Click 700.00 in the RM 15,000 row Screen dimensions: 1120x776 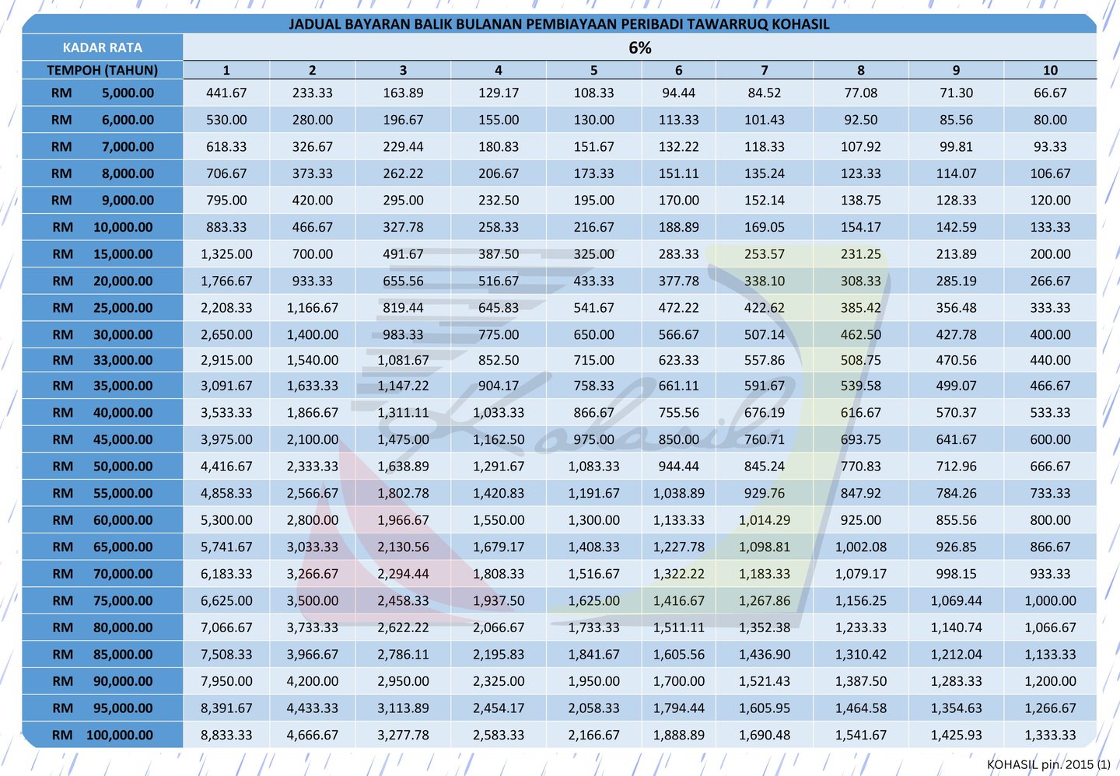(x=312, y=253)
